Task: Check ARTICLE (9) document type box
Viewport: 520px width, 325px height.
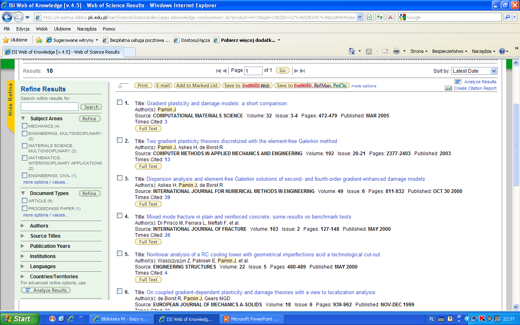Action: (x=25, y=201)
